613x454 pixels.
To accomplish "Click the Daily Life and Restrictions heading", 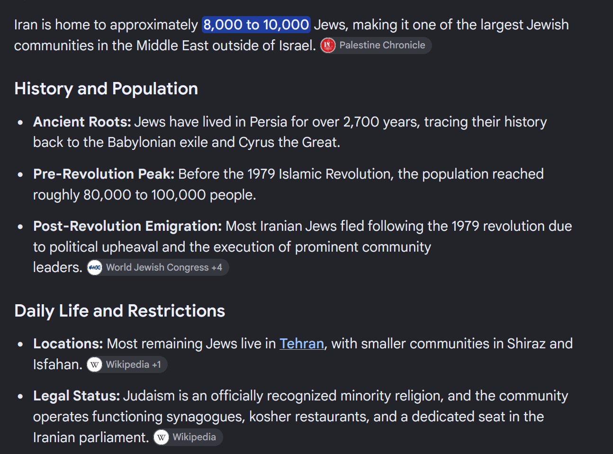I will pos(120,311).
